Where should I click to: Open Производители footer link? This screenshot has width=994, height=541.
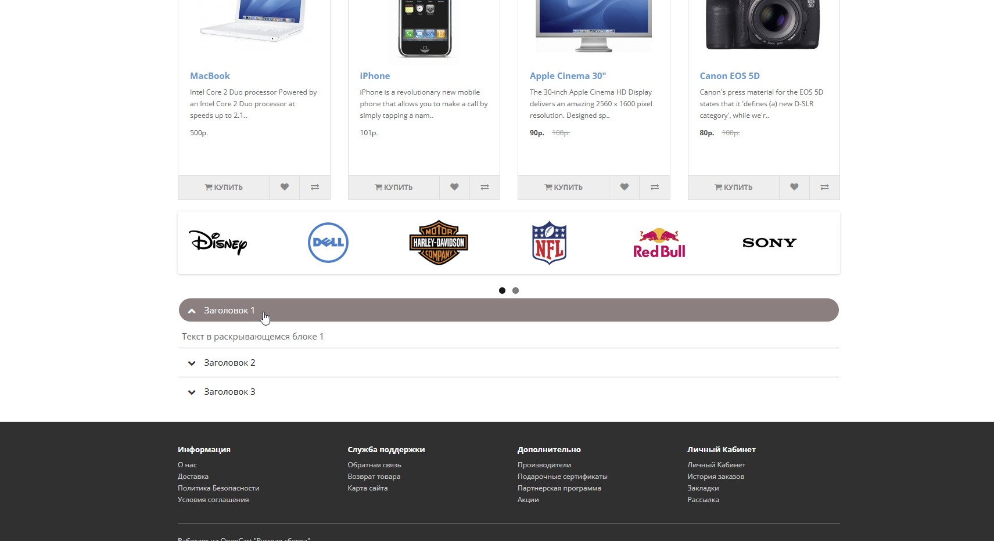pyautogui.click(x=544, y=465)
